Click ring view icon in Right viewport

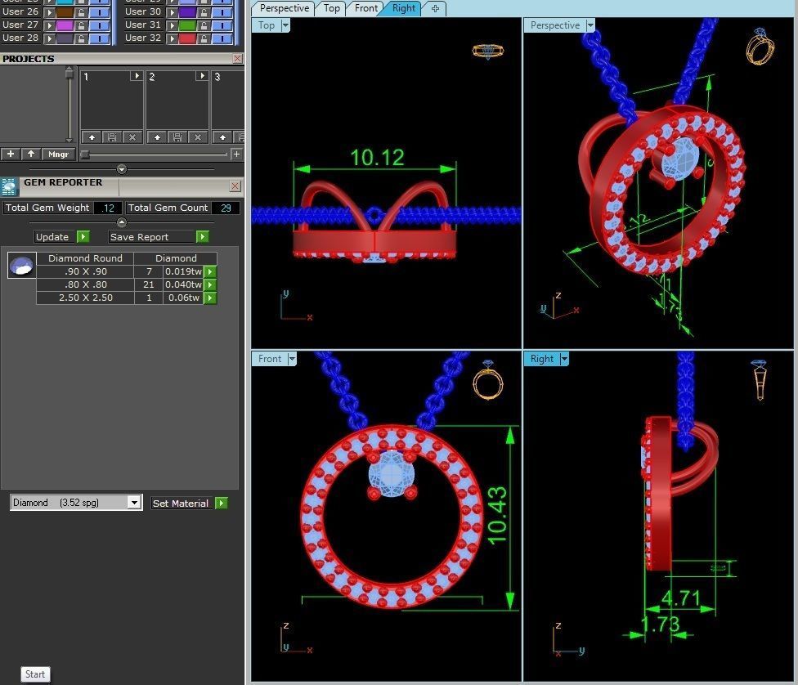pos(760,379)
